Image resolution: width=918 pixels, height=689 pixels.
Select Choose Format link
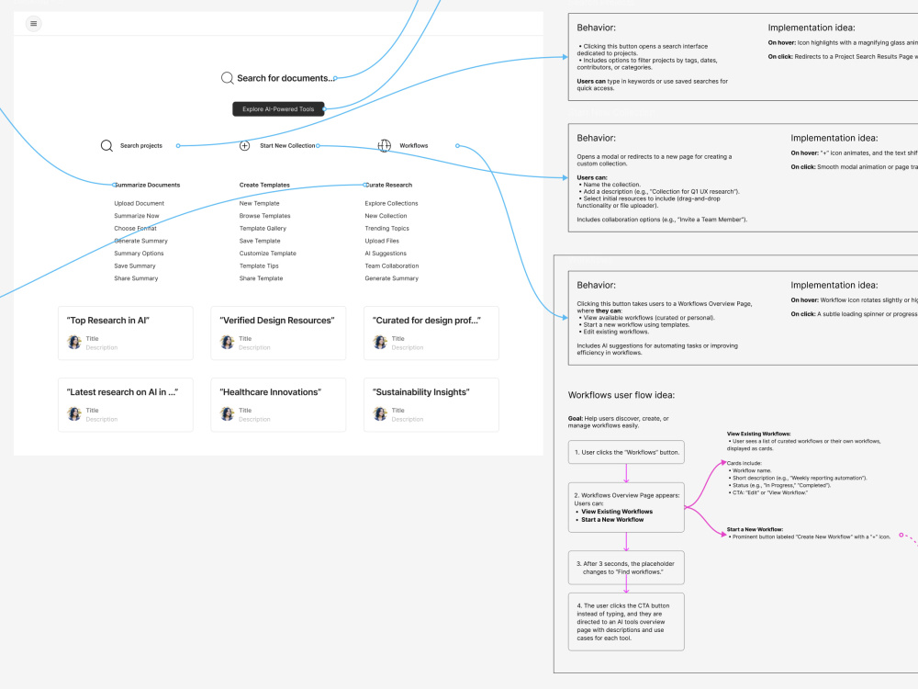click(135, 229)
